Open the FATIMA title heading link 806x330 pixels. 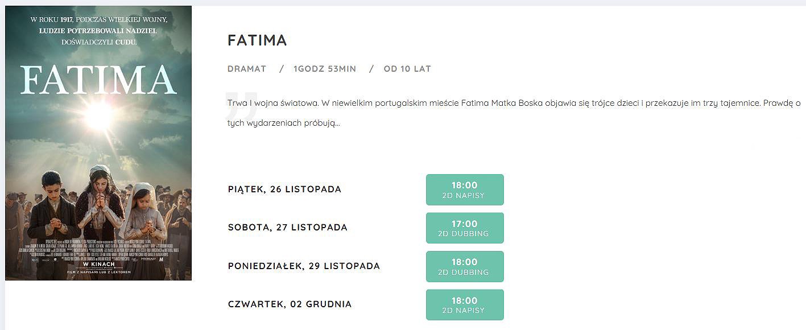pyautogui.click(x=257, y=40)
